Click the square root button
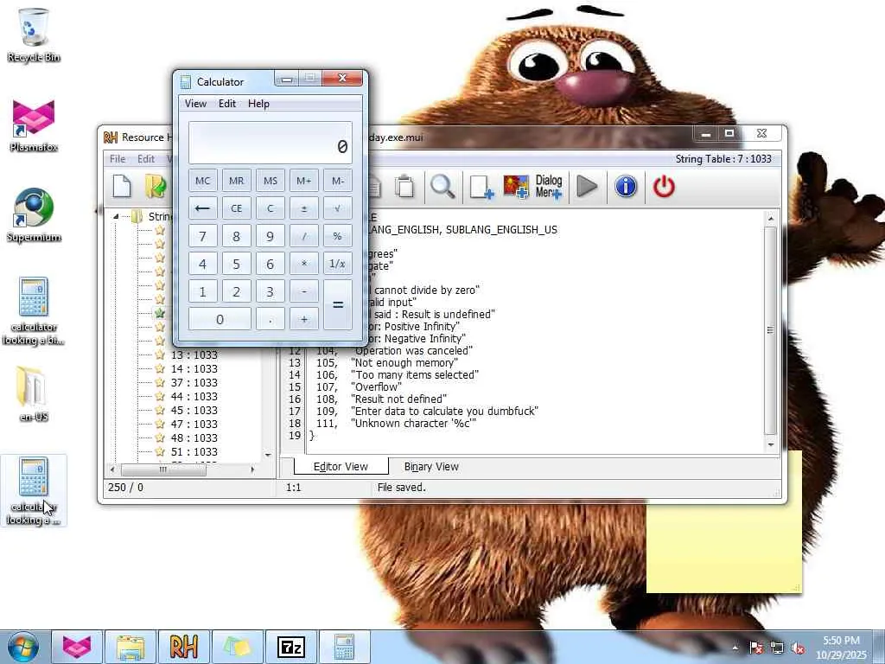The image size is (885, 664). click(338, 208)
